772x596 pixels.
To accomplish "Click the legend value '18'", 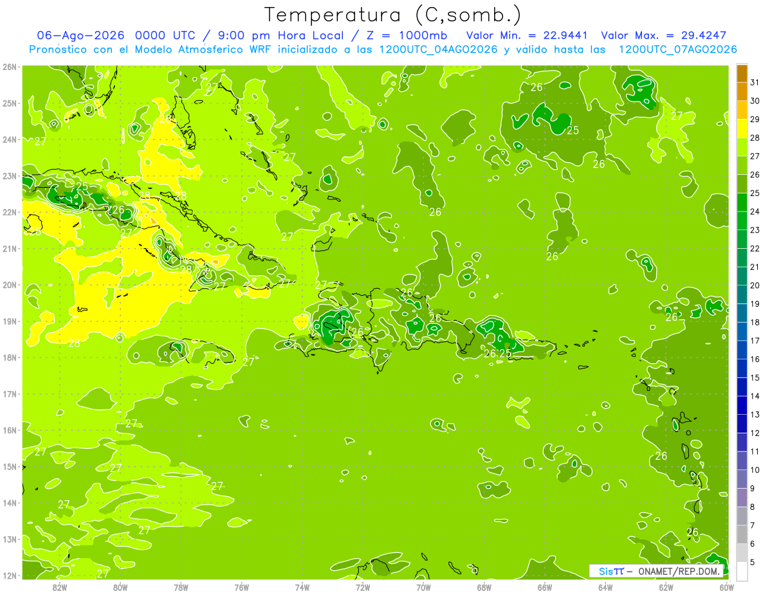I will 755,322.
